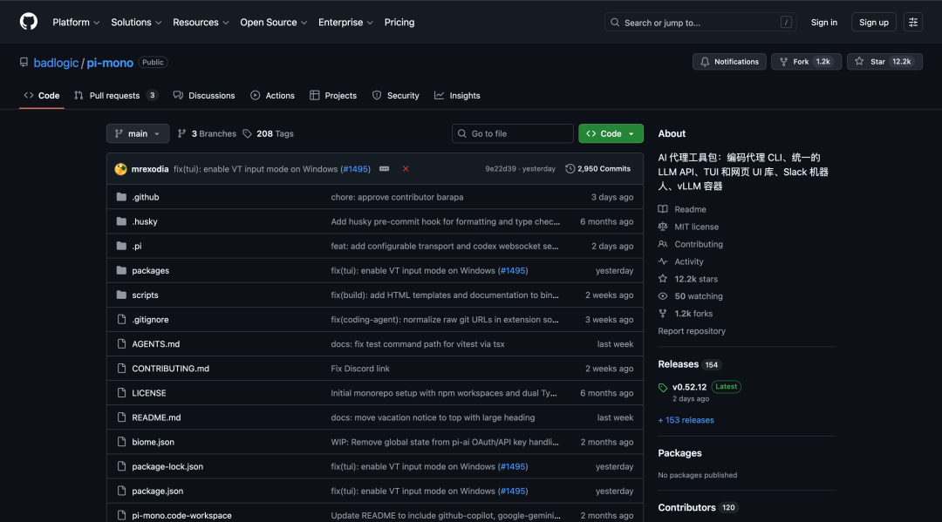The width and height of the screenshot is (942, 522).
Task: Open issue #1495 in latest commit message
Action: tap(356, 169)
